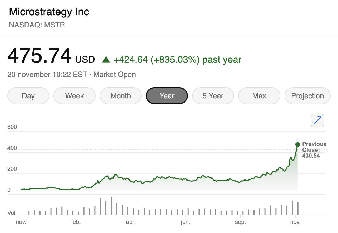Viewport: 338px width, 233px height.
Task: Click the Microstrategy Inc title
Action: click(x=49, y=12)
